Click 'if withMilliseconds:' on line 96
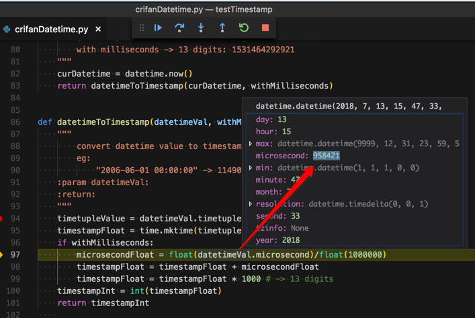 click(x=105, y=243)
